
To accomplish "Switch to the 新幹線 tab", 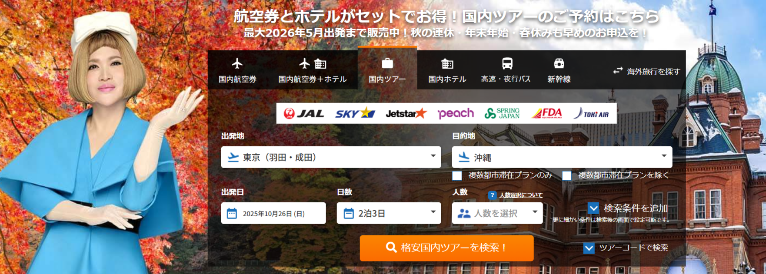I will 559,70.
